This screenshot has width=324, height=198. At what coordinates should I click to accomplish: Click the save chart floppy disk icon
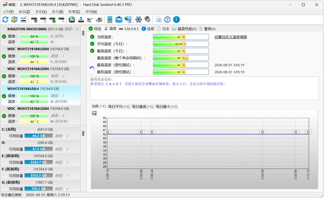tap(94, 113)
